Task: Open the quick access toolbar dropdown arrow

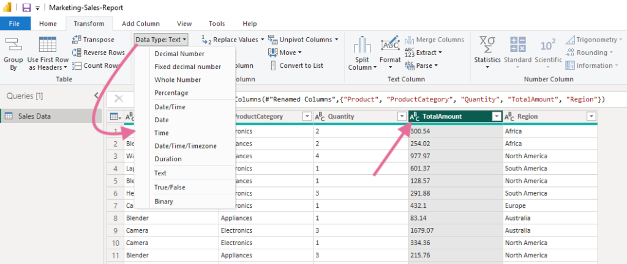Action: click(x=37, y=8)
